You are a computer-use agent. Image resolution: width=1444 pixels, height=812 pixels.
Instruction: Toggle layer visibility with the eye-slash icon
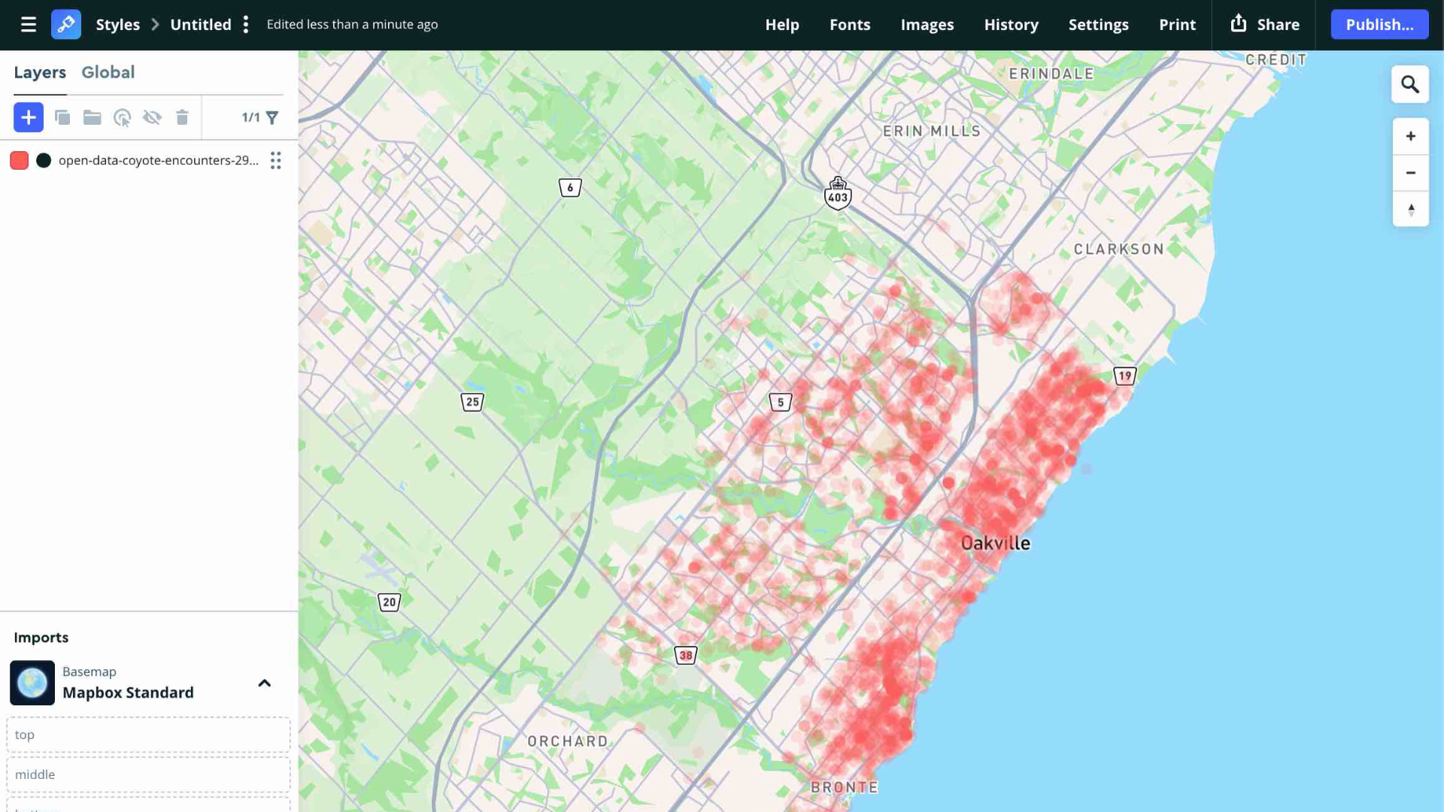click(152, 117)
